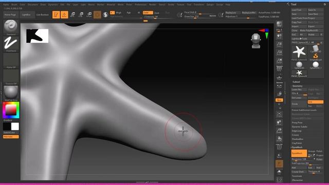Viewport: 329px width, 185px height.
Task: Open the Color menu
Action: click(x=22, y=5)
